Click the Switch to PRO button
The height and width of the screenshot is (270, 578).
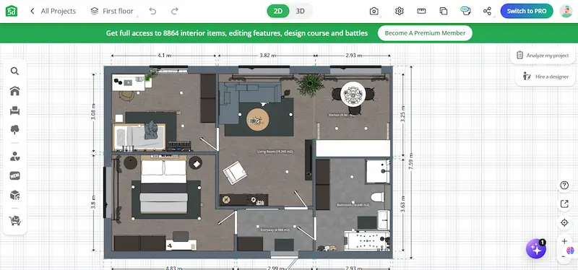[527, 11]
